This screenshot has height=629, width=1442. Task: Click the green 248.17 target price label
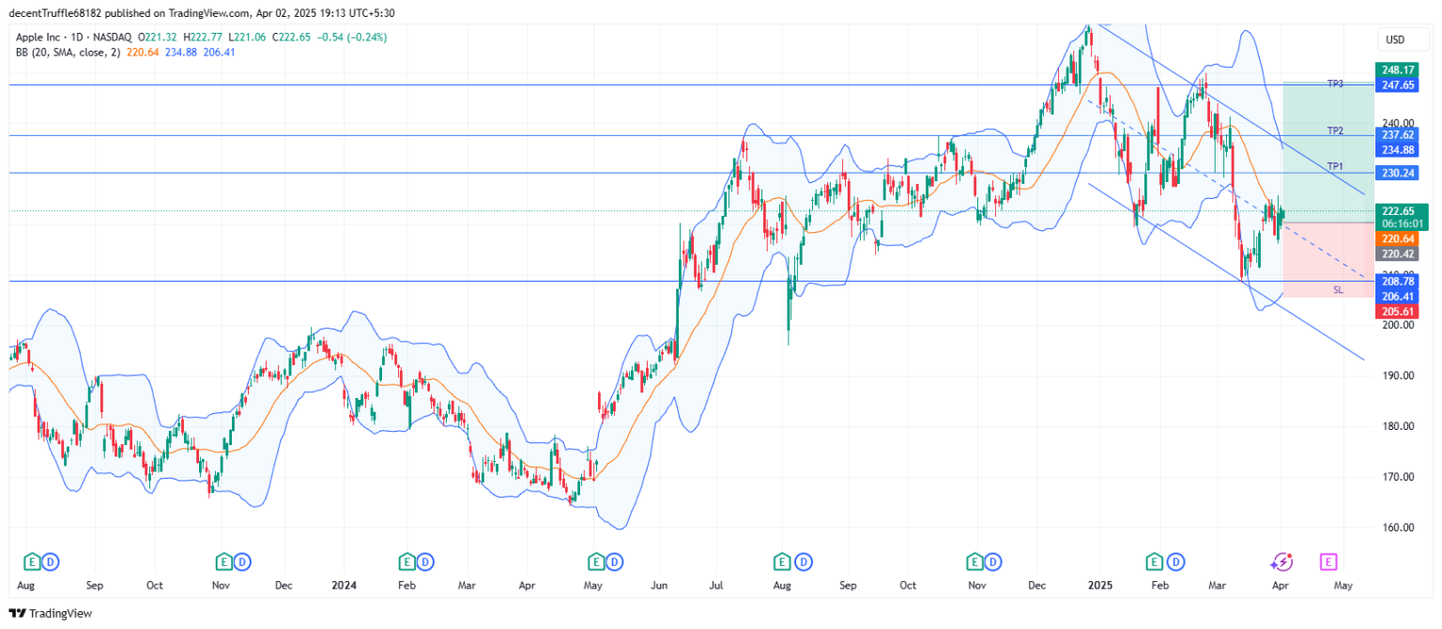coord(1398,69)
